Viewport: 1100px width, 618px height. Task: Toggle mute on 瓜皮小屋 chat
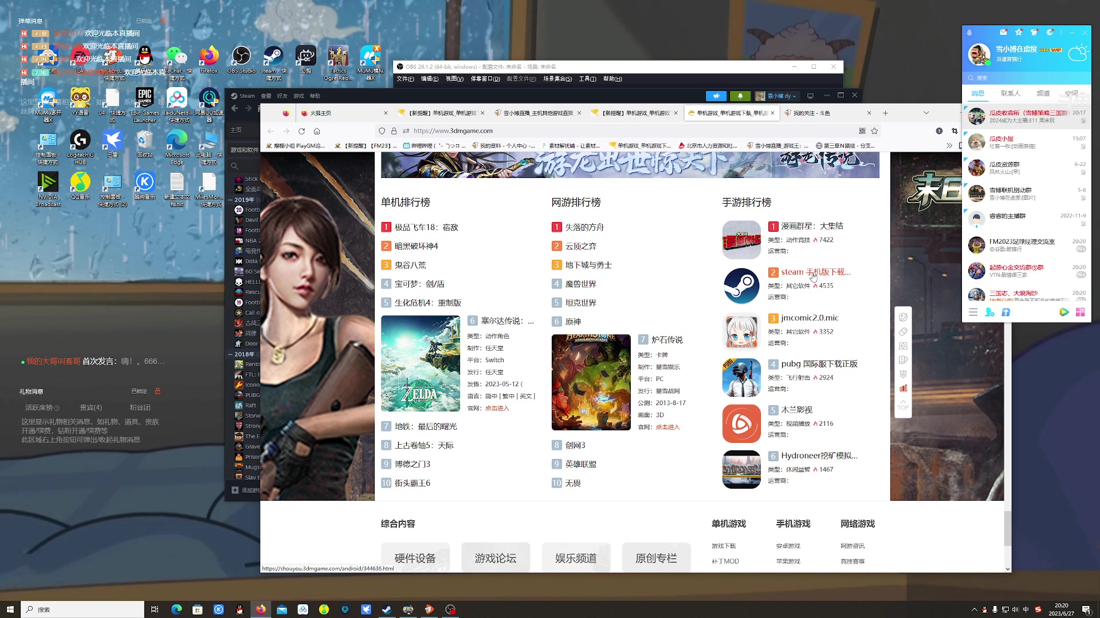click(x=1083, y=146)
